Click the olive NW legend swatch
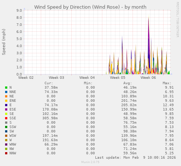 point(6,149)
